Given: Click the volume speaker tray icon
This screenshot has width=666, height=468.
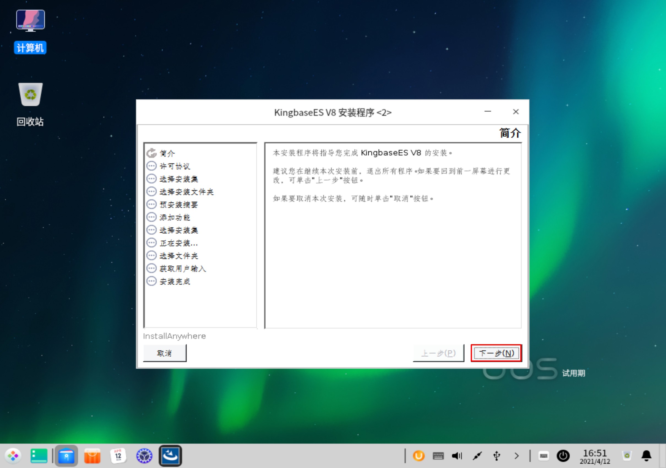Looking at the screenshot, I should coord(456,456).
